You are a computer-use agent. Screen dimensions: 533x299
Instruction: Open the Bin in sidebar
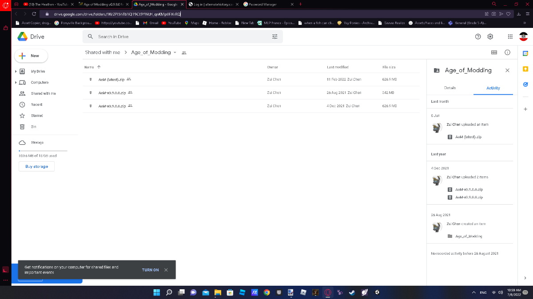click(33, 127)
